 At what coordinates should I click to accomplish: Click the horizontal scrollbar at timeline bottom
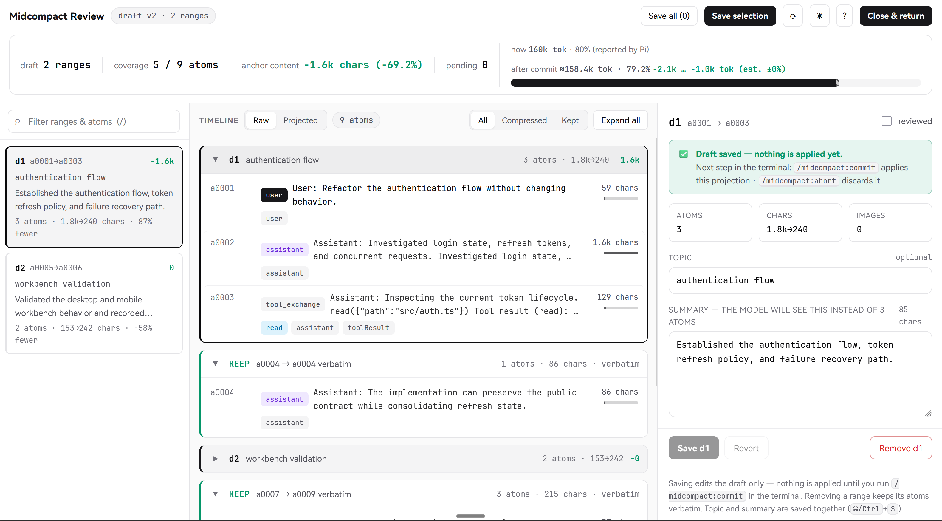(x=470, y=516)
